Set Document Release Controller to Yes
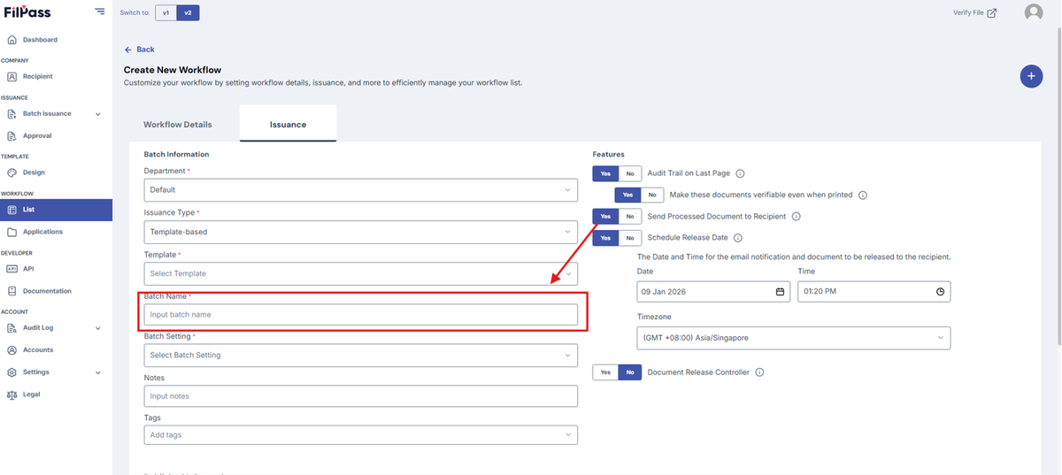Screen dimensions: 1062x475 [x=605, y=372]
